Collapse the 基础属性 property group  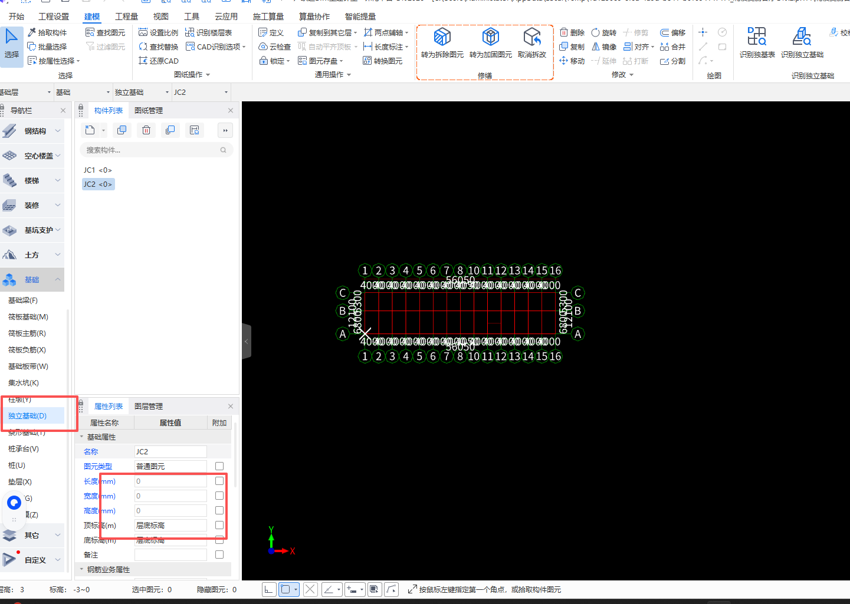82,437
